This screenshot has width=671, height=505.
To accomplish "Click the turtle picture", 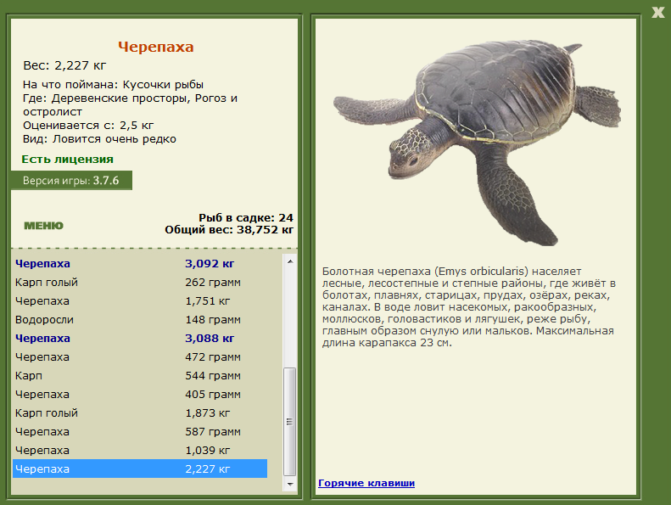I will [x=477, y=143].
